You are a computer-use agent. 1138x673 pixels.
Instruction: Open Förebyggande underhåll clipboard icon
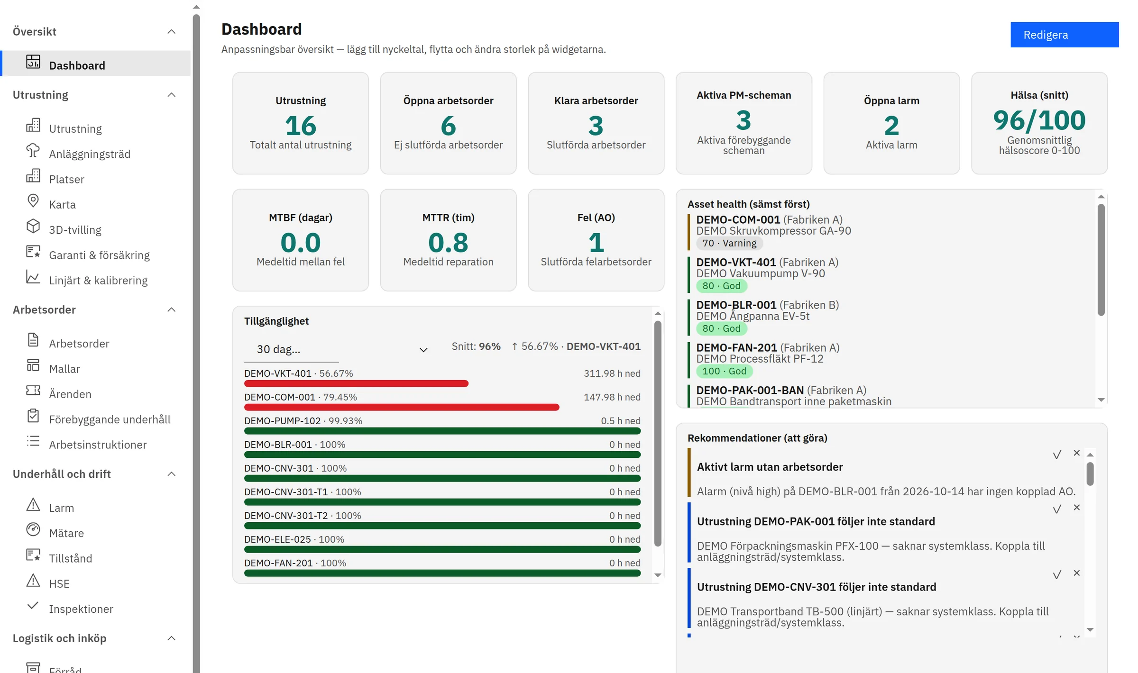(x=33, y=416)
